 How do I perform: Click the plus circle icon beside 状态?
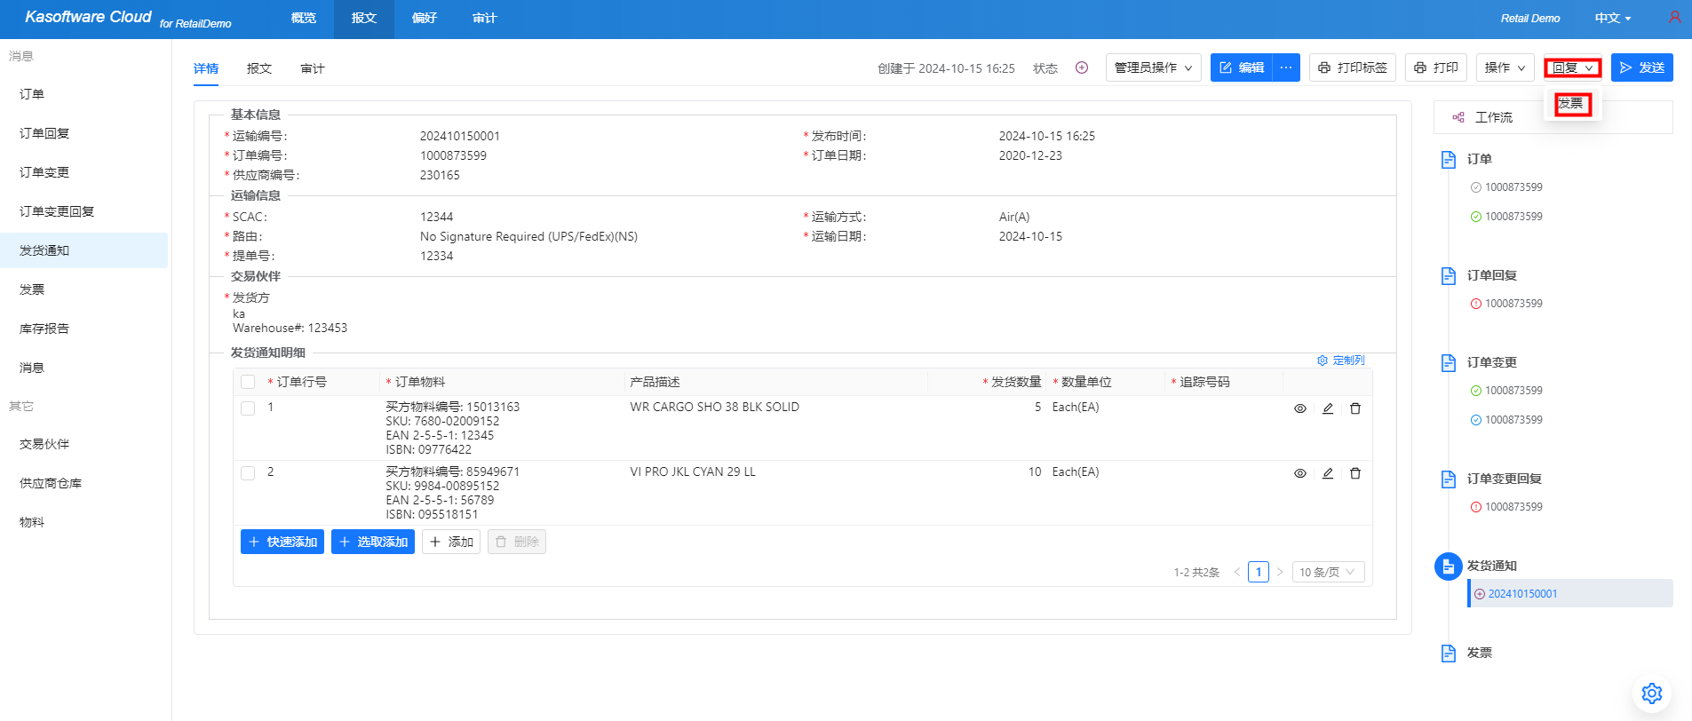pyautogui.click(x=1082, y=67)
